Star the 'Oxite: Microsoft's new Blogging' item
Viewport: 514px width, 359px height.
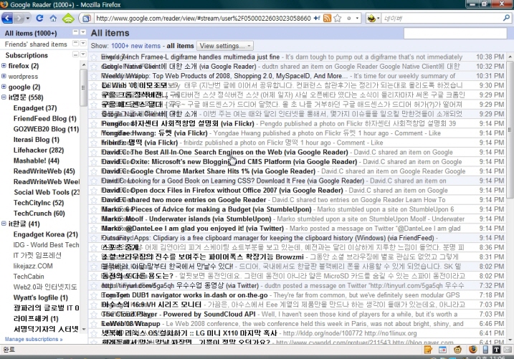coord(94,162)
